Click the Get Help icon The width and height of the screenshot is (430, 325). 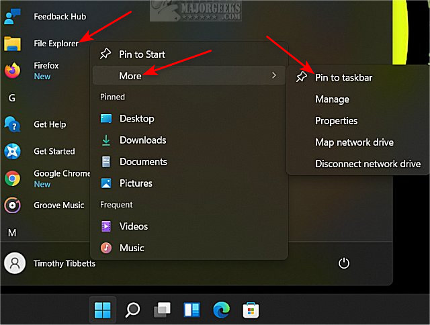12,124
